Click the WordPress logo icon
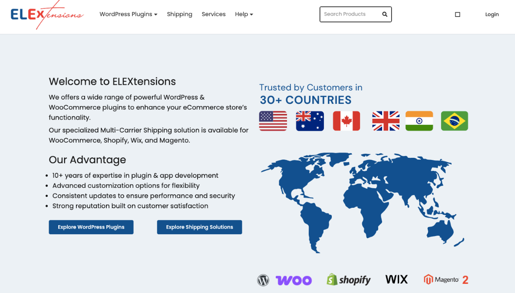Viewport: 515px width, 293px height. tap(263, 280)
